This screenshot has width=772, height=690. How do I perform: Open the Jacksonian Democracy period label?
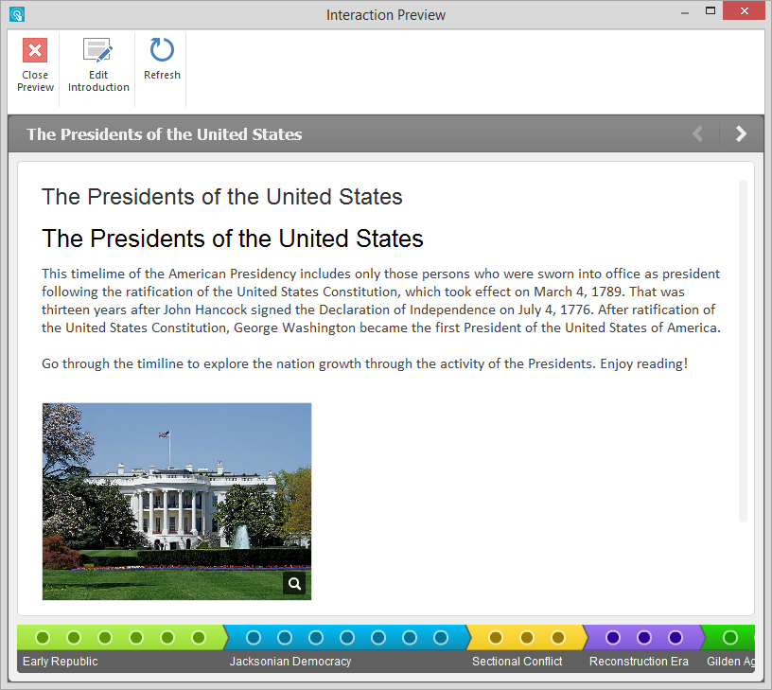coord(290,662)
